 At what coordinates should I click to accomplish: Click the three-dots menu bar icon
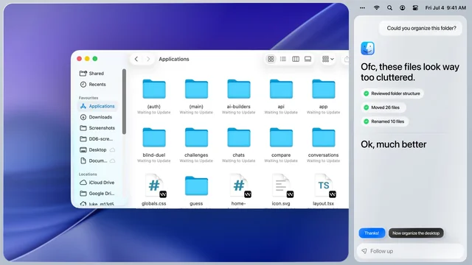point(362,8)
